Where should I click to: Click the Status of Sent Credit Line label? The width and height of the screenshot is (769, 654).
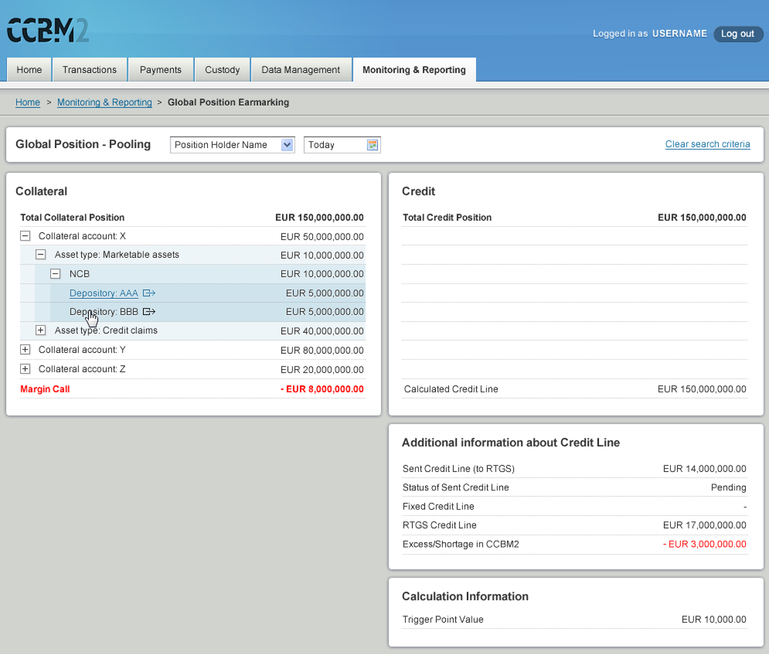[x=456, y=487]
